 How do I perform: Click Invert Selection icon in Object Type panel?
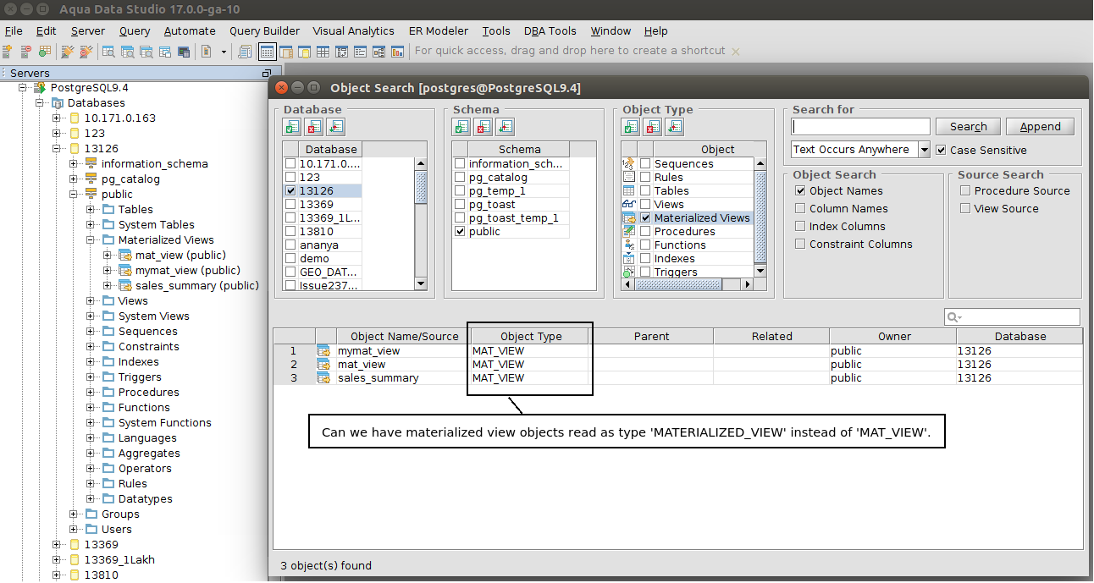(x=675, y=127)
